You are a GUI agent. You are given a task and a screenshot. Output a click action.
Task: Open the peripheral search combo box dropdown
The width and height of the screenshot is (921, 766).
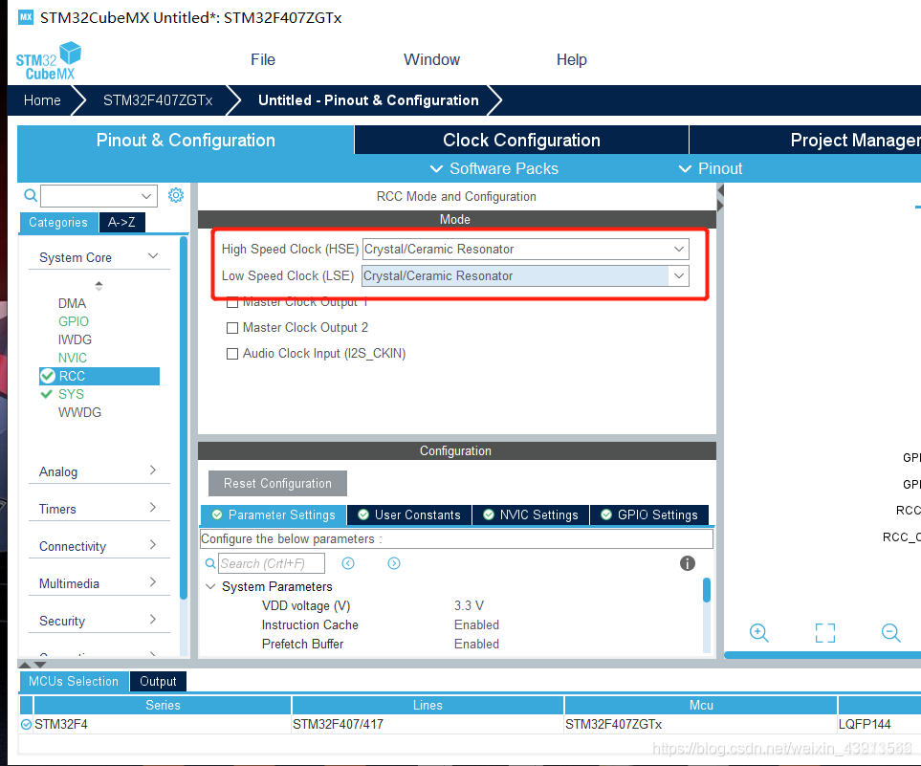click(146, 196)
